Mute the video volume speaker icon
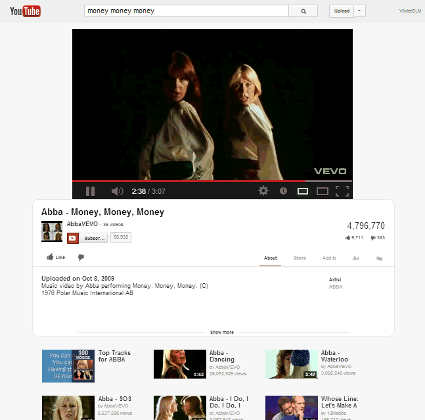The image size is (425, 420). pyautogui.click(x=117, y=191)
